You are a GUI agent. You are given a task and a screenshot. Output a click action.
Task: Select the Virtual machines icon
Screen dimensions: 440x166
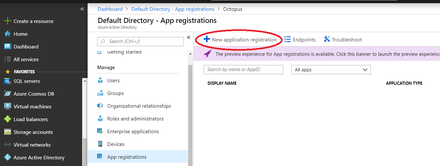(7, 106)
